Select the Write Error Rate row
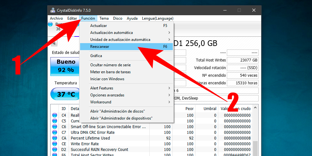This screenshot has width=312, height=156. [x=152, y=144]
